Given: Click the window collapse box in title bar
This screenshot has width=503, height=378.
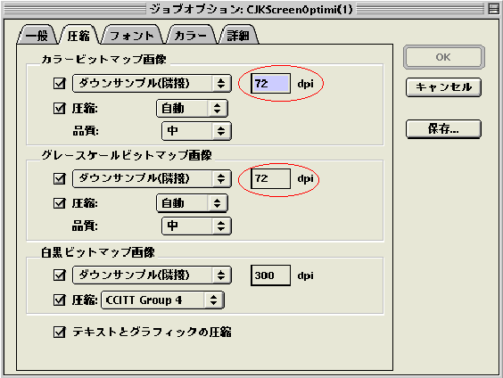Looking at the screenshot, I should pyautogui.click(x=494, y=9).
